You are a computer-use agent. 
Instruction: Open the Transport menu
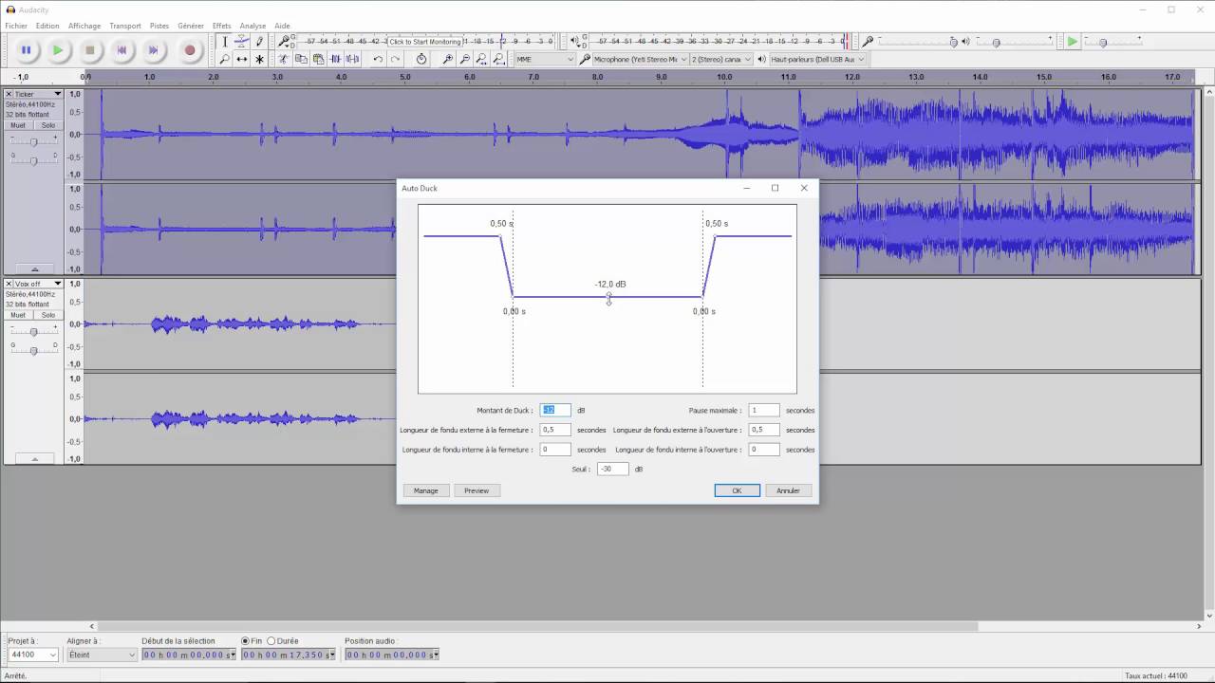[x=125, y=26]
